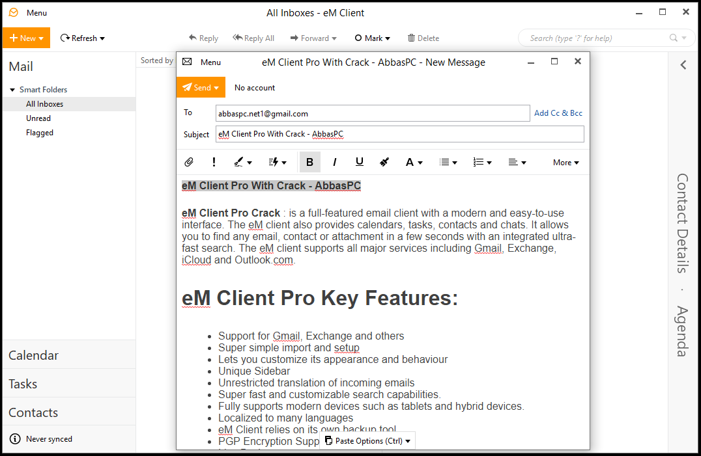701x456 pixels.
Task: Click the Paste Options clipboard icon
Action: pos(328,441)
